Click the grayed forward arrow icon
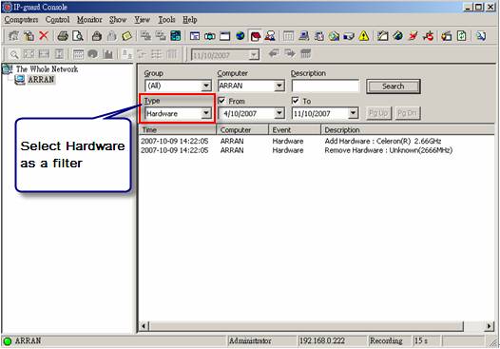Screen dimensions: 500x349 pos(290,53)
